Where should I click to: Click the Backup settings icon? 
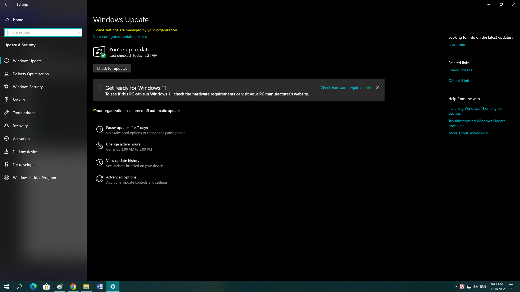[x=6, y=99]
